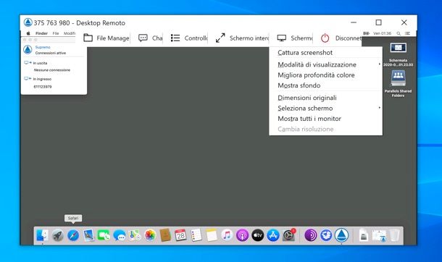Screen dimensions: 442x262
Task: Expand the Modalità di visualizzazione submenu
Action: [325, 64]
